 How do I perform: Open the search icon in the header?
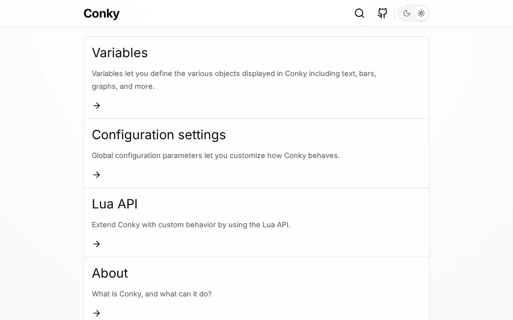[360, 13]
